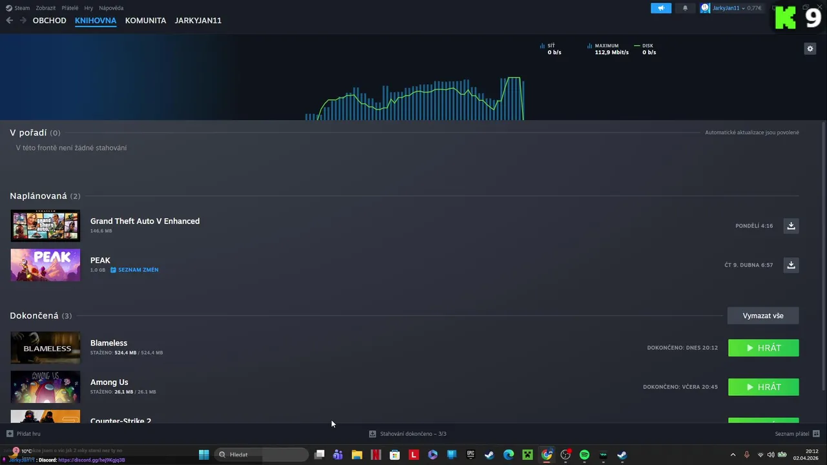Download Grand Theft Auto V Enhanced now
Viewport: 827px width, 465px height.
[x=791, y=226]
